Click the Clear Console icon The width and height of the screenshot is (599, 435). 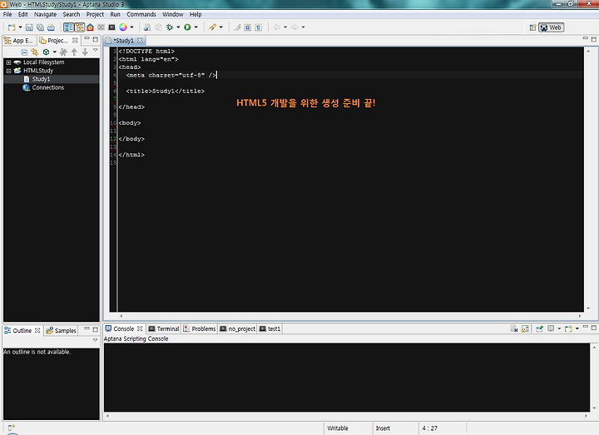[514, 329]
